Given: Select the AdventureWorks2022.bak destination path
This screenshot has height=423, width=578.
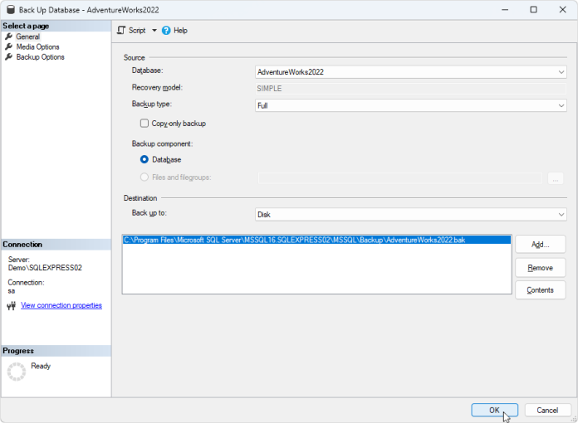Looking at the screenshot, I should (316, 240).
